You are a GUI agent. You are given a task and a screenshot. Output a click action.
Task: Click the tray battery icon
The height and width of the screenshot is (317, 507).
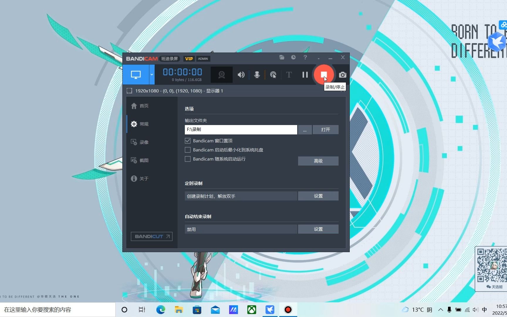pos(458,310)
